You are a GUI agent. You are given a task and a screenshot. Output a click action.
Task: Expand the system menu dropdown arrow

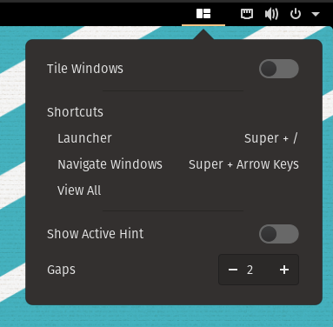click(x=316, y=14)
